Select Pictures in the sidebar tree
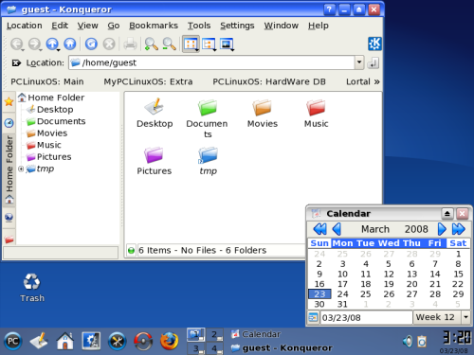474x355 pixels. (49, 157)
